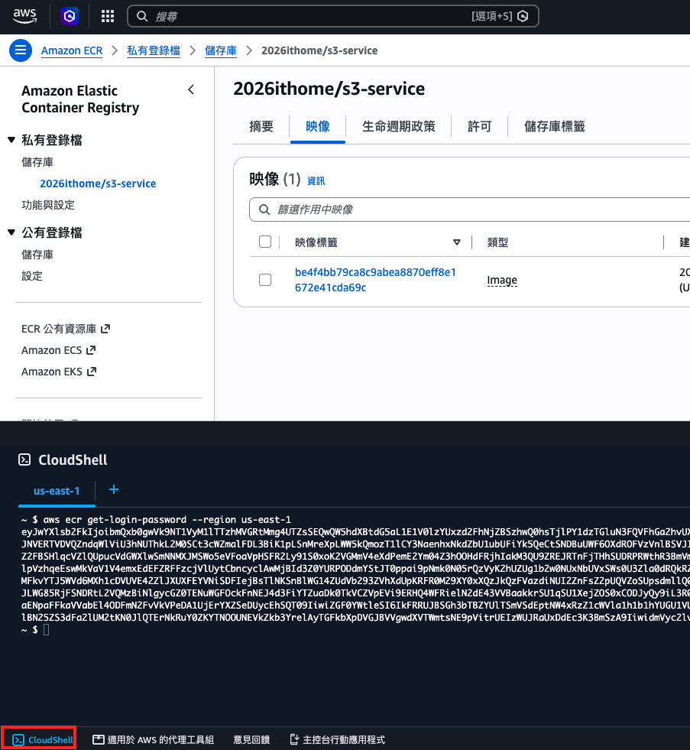Open image tag be4f4bb79ca8c9abea8870eff8e1 link

(375, 279)
